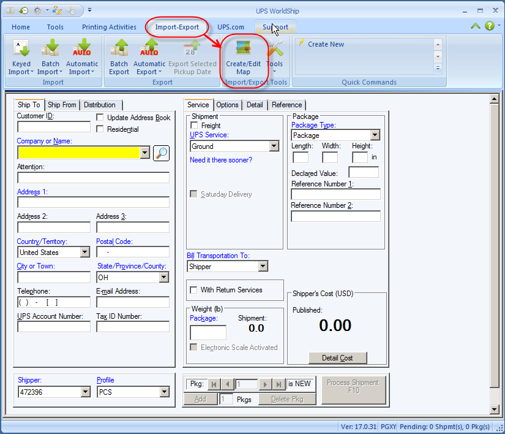Open the Detail tab
The image size is (505, 434).
point(255,105)
